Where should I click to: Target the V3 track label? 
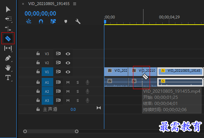pos(47,54)
